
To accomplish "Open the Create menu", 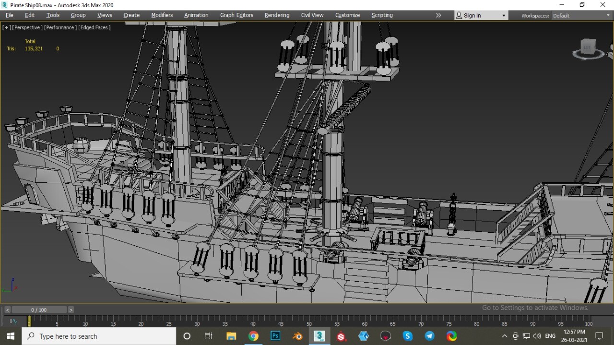I will [x=131, y=15].
